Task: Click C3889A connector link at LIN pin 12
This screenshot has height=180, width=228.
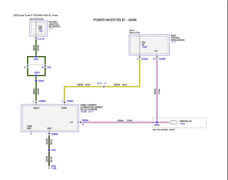Action: click(85, 120)
